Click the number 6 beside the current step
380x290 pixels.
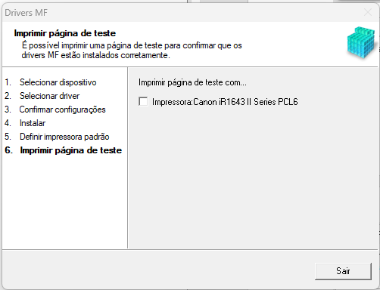point(8,150)
